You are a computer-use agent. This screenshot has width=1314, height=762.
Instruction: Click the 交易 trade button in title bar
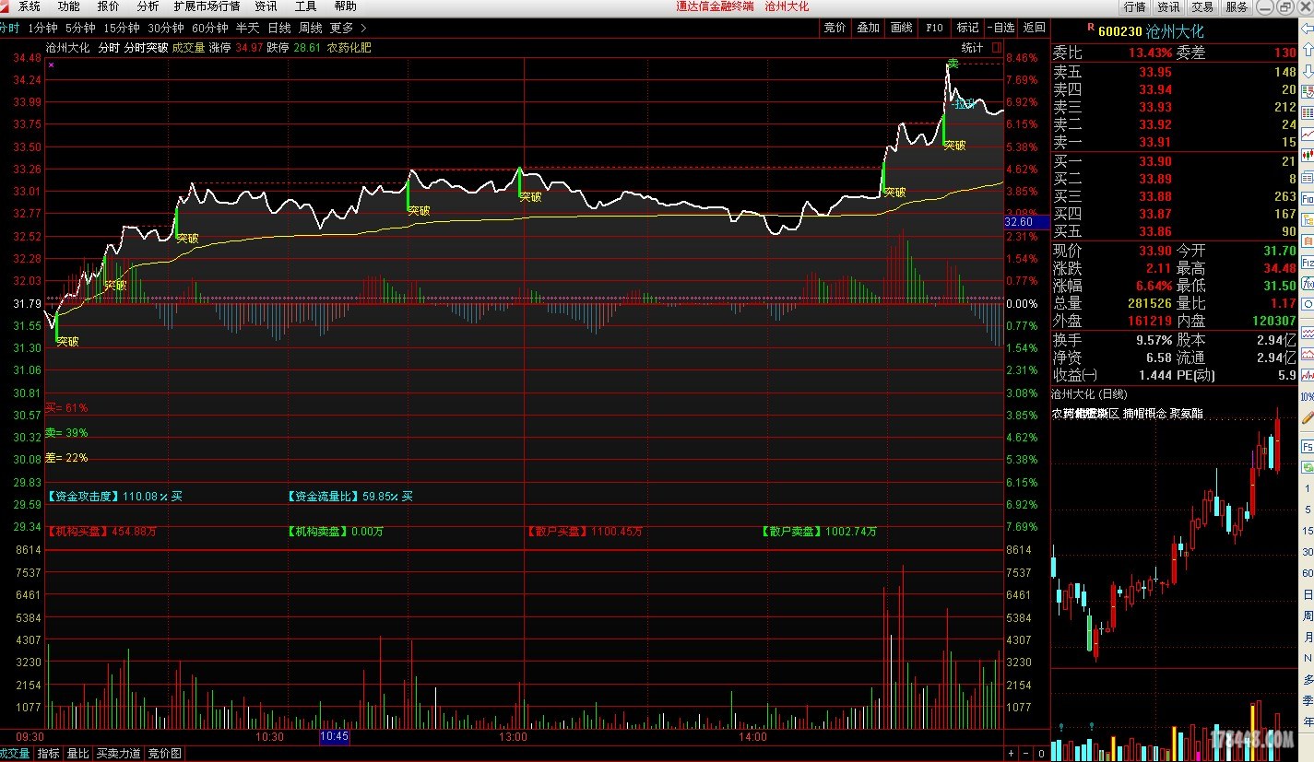pyautogui.click(x=1202, y=6)
